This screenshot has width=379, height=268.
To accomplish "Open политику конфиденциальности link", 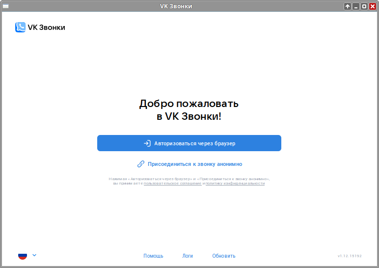I will [x=235, y=184].
